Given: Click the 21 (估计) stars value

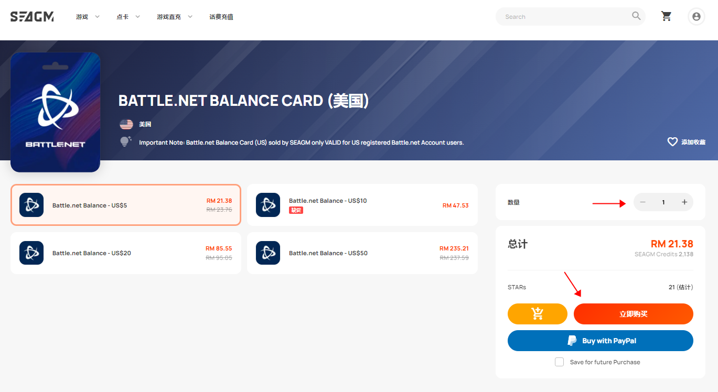Looking at the screenshot, I should pos(681,287).
